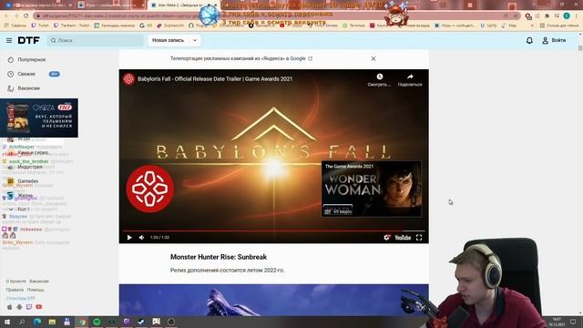Mute the video volume
The height and width of the screenshot is (328, 583).
pyautogui.click(x=142, y=237)
